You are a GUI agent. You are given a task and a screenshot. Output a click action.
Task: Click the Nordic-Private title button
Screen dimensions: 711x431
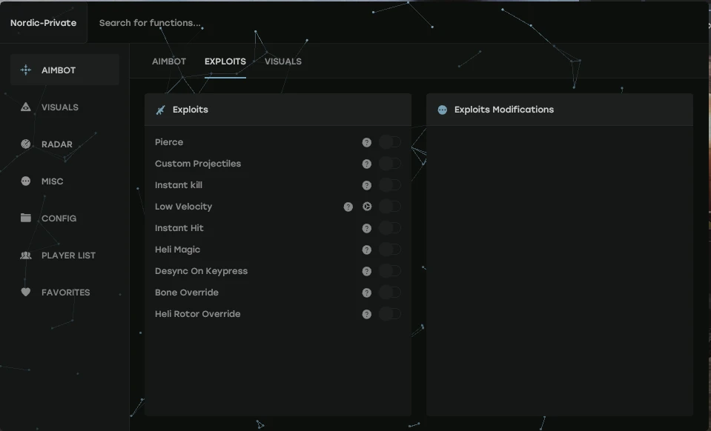coord(44,23)
